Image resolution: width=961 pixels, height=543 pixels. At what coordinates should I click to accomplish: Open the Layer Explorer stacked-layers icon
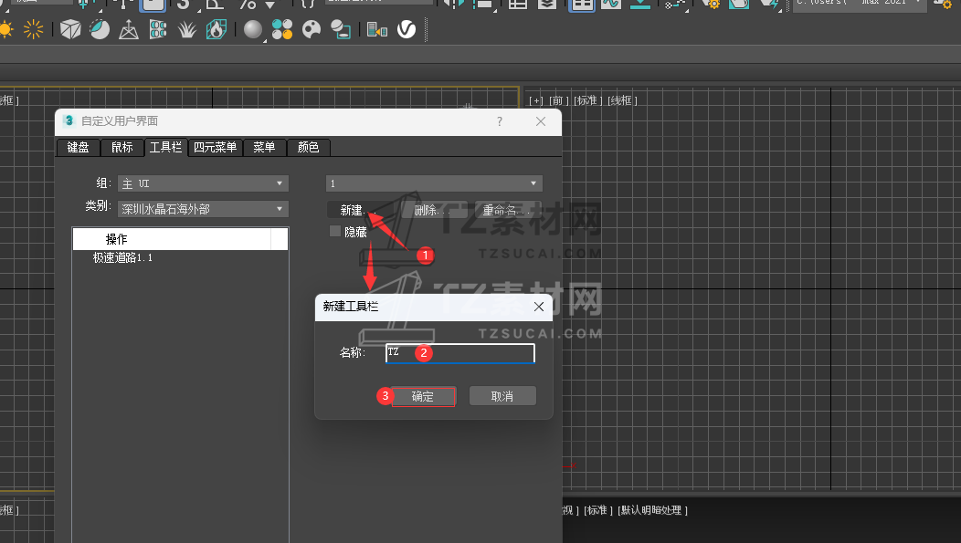(547, 5)
